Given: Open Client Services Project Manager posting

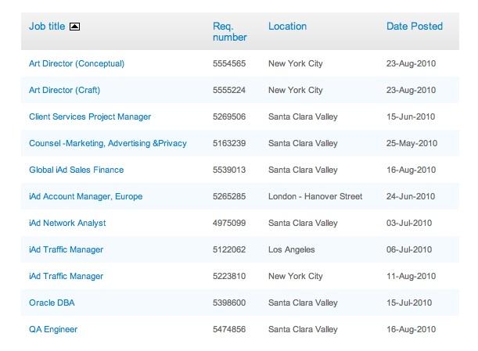Looking at the screenshot, I should point(90,116).
